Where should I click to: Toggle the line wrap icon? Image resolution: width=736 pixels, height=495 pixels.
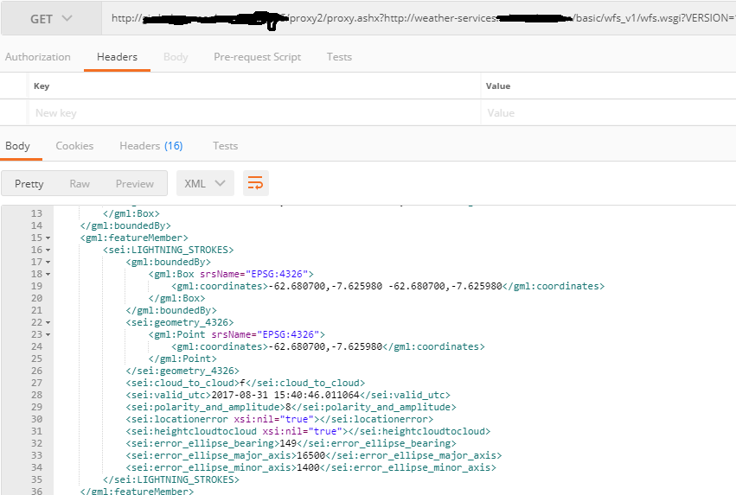256,183
